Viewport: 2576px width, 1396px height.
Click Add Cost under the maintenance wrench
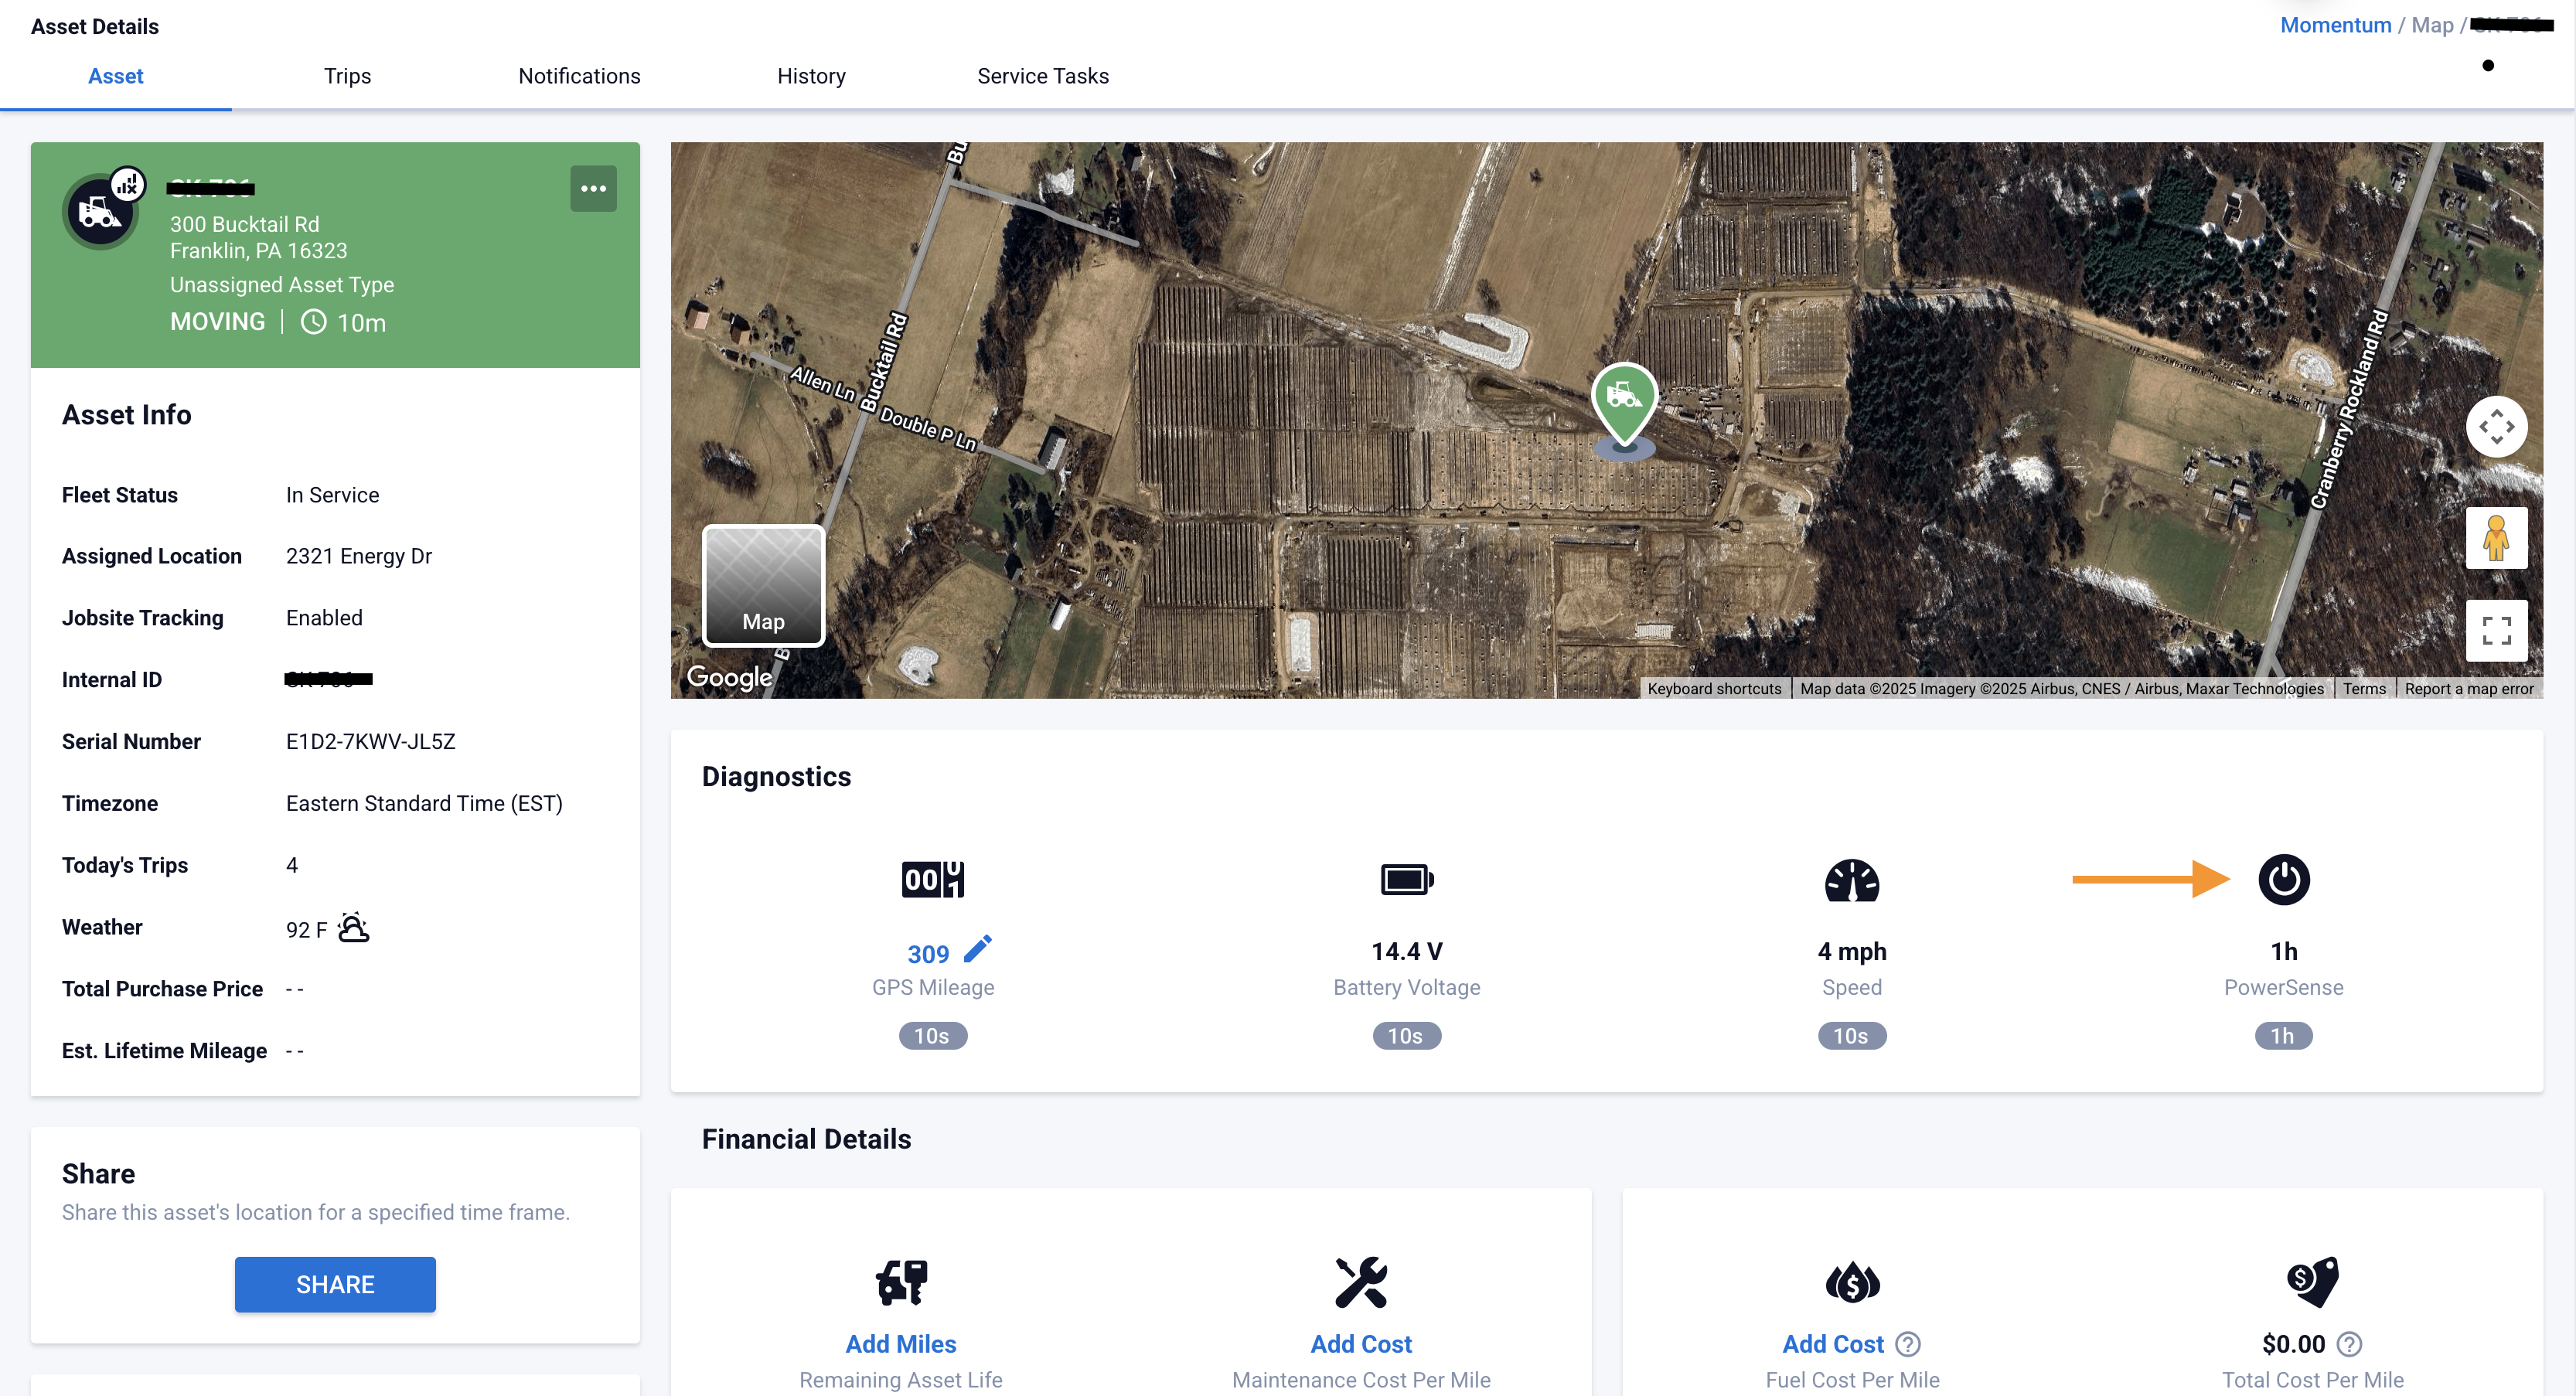1360,1344
